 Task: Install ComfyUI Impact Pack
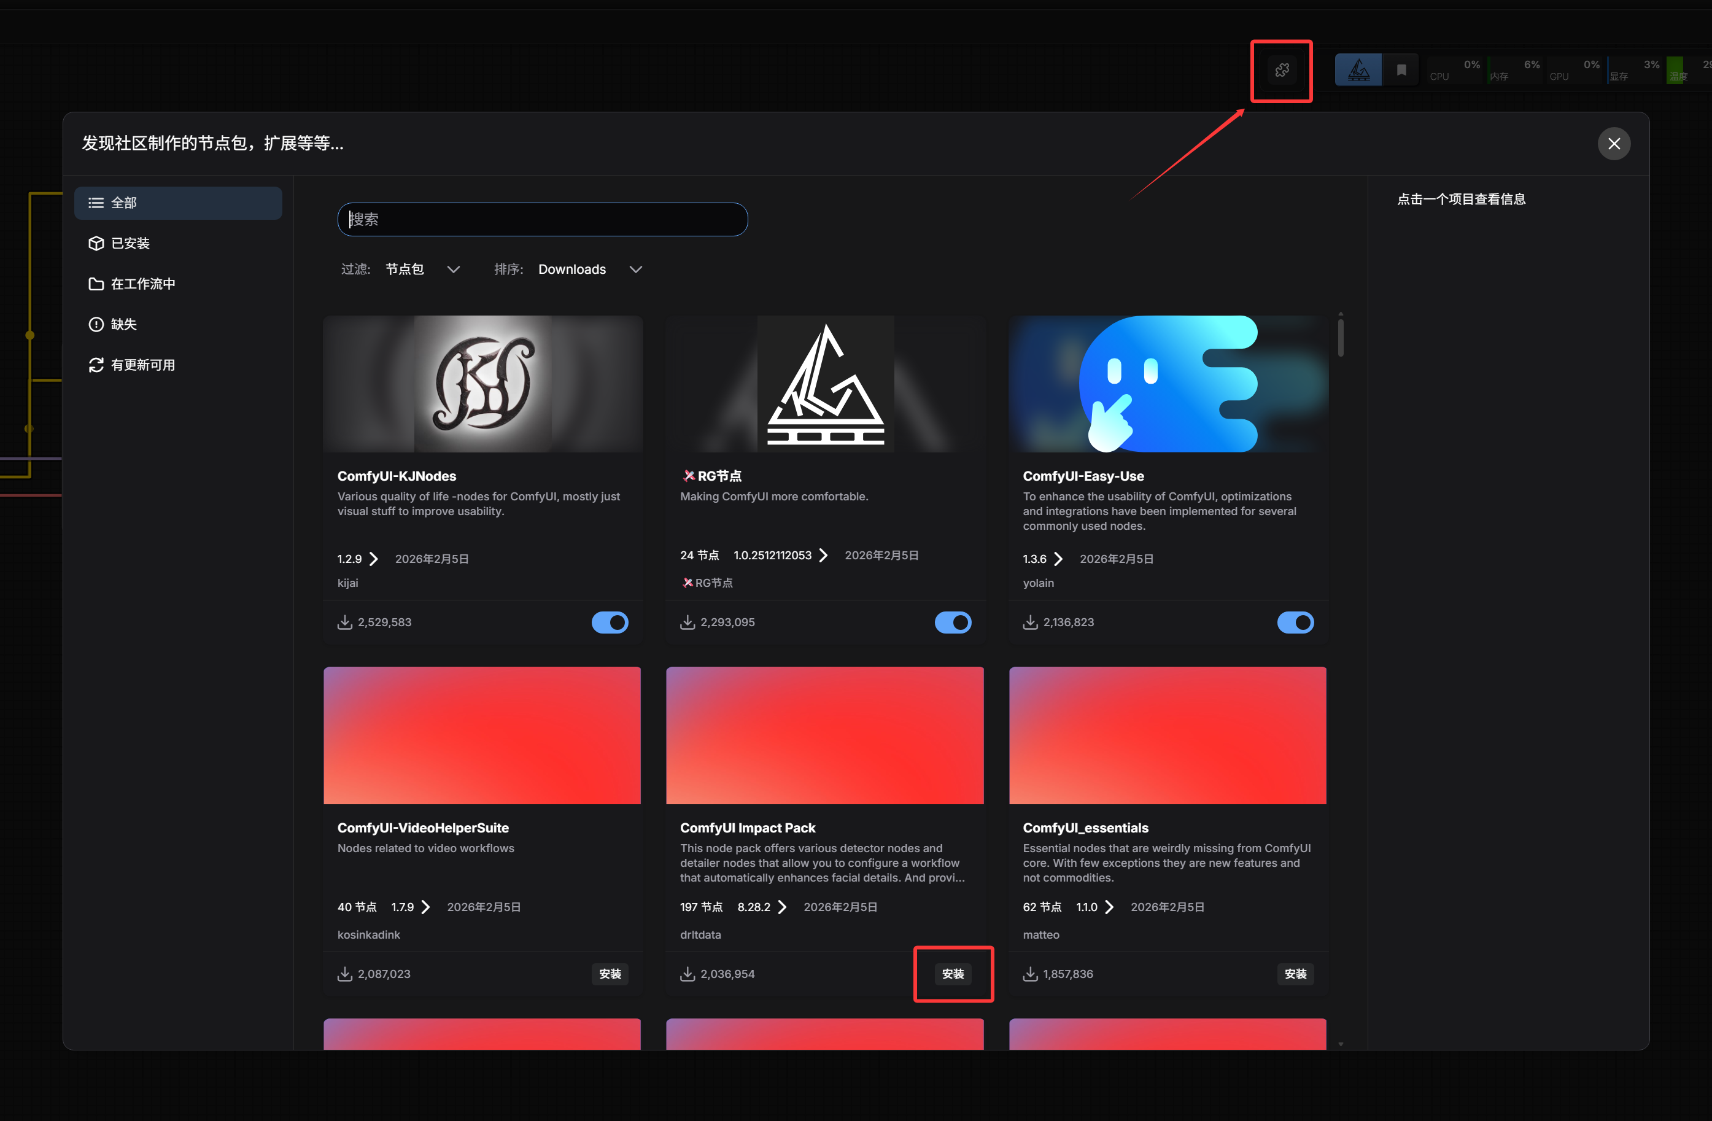click(x=953, y=974)
